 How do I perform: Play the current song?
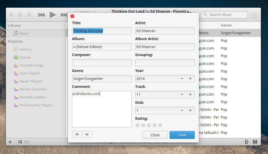(53, 15)
